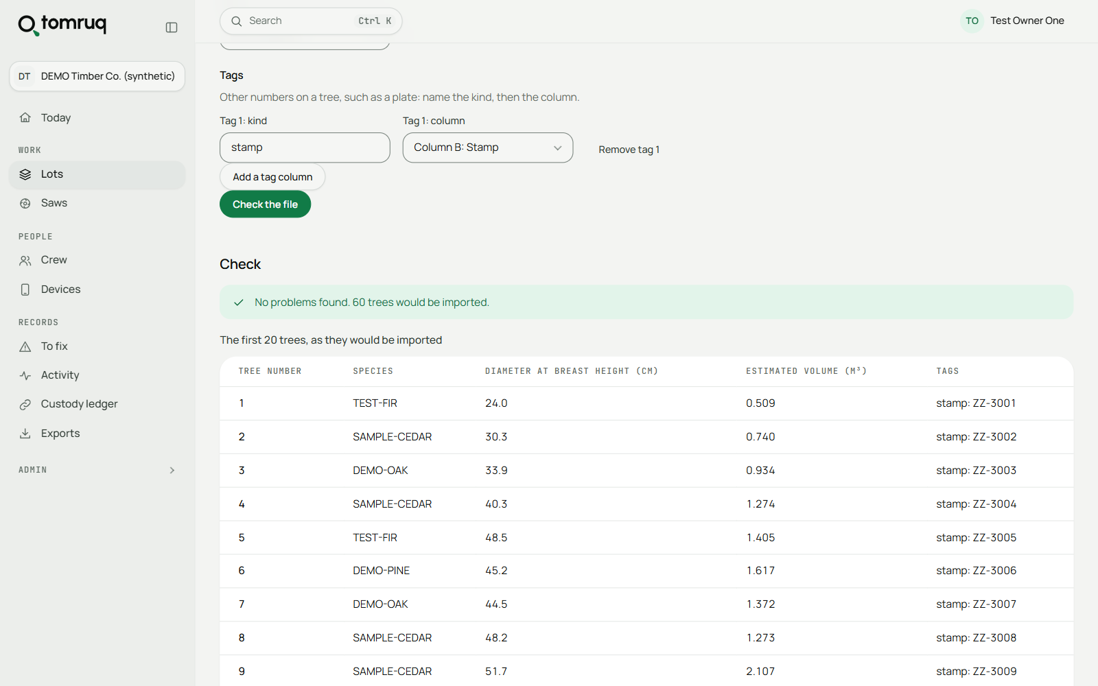Click Add a tag column
Screen dimensions: 1098x686
(272, 177)
